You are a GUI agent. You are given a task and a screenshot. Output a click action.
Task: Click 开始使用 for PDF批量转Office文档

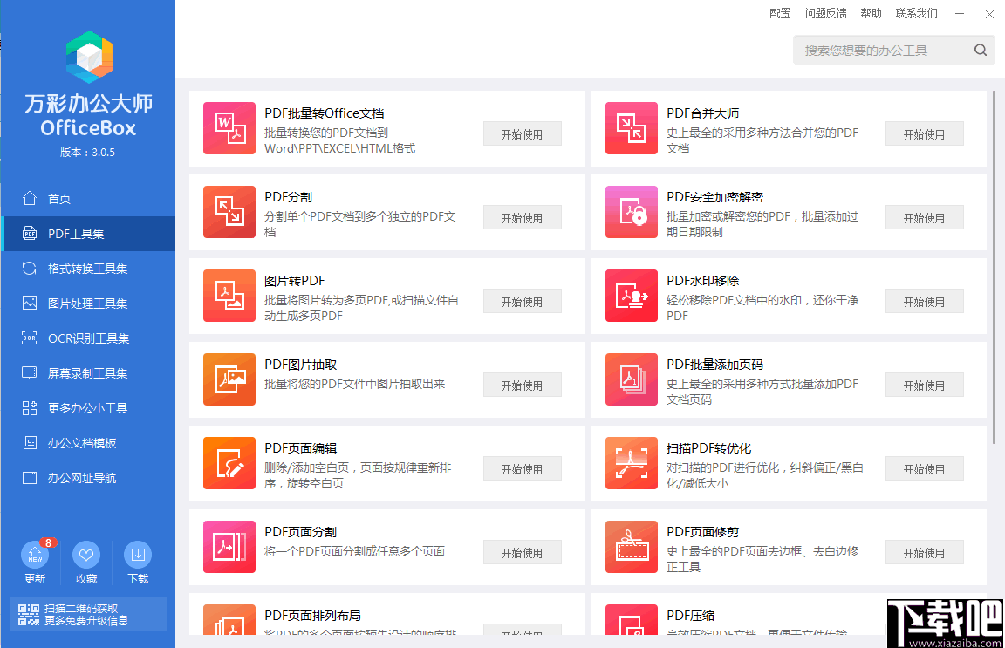[522, 133]
